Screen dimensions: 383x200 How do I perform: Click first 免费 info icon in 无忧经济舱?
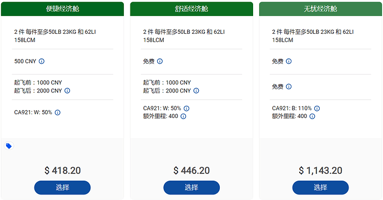[289, 61]
